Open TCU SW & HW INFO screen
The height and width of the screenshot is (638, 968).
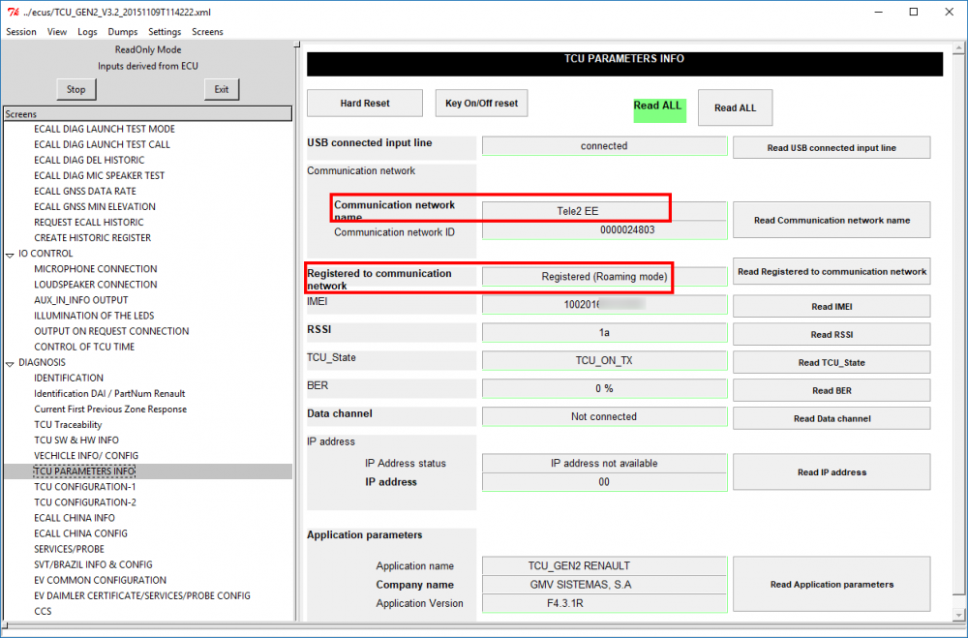tap(76, 440)
